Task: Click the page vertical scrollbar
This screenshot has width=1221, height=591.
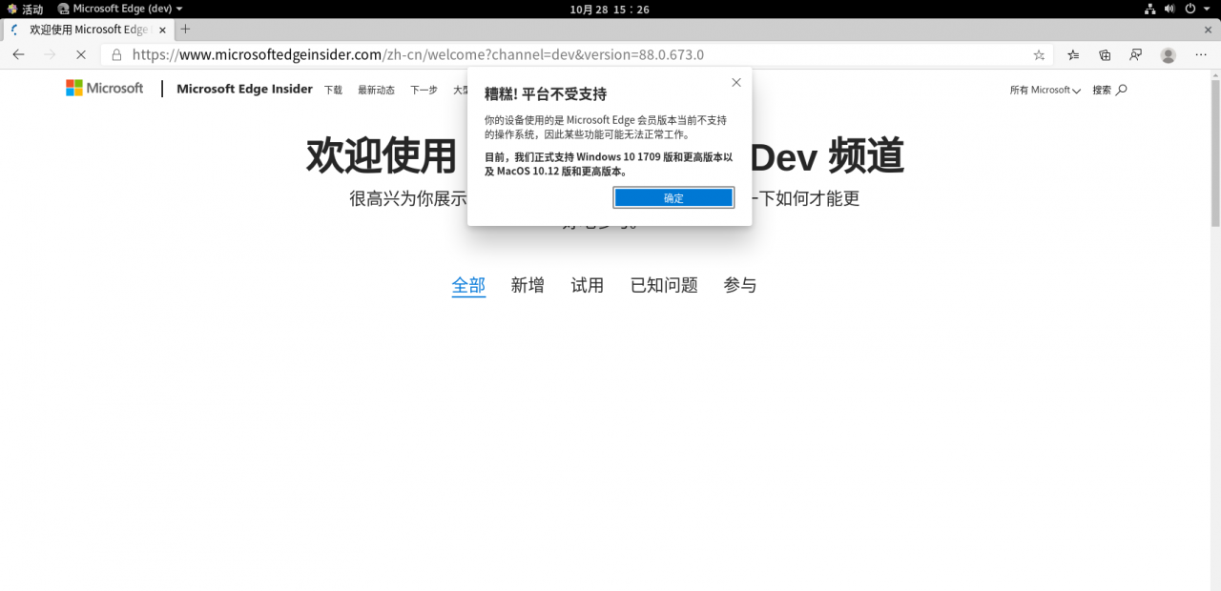Action: click(x=1215, y=153)
